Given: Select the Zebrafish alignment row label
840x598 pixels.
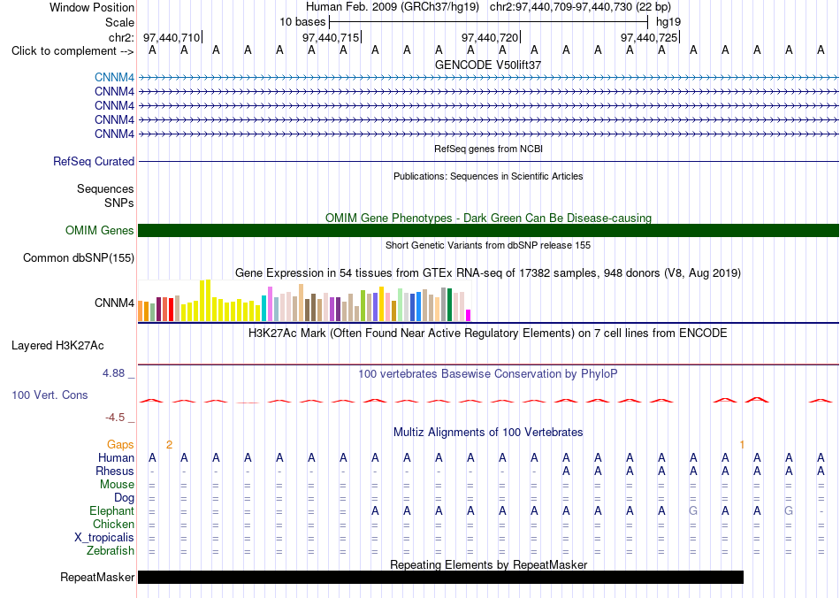Looking at the screenshot, I should [x=111, y=550].
